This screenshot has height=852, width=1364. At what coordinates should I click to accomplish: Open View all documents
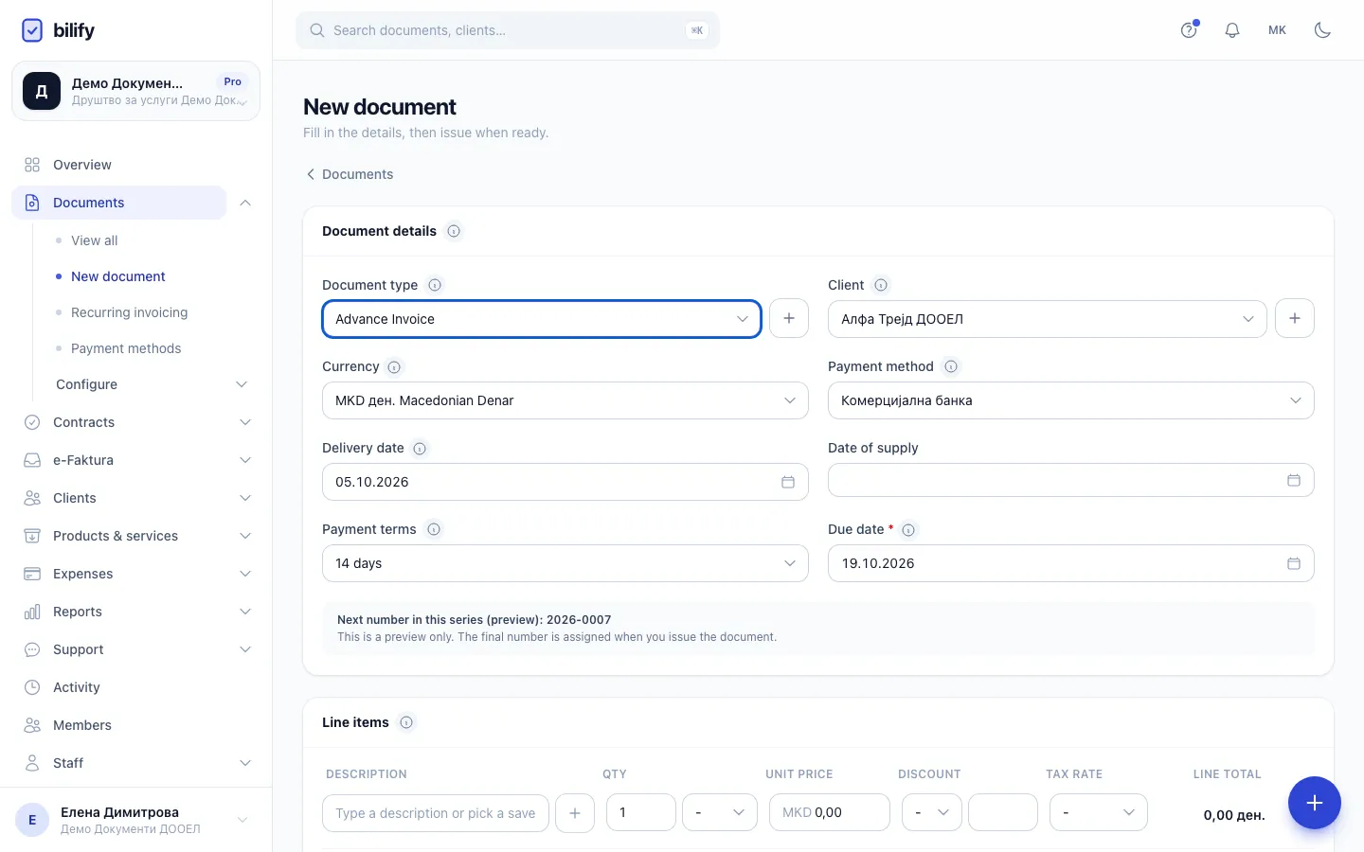point(95,240)
